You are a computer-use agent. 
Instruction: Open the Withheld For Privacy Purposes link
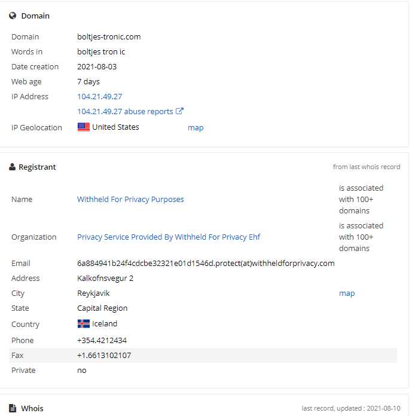[x=130, y=199]
